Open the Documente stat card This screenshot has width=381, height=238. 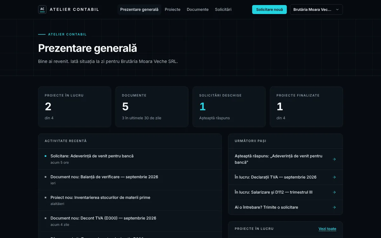pos(152,107)
